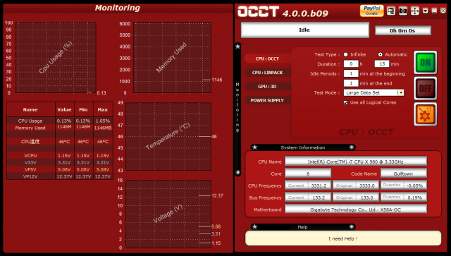
Task: Click the I need Help ! box
Action: coord(343,238)
